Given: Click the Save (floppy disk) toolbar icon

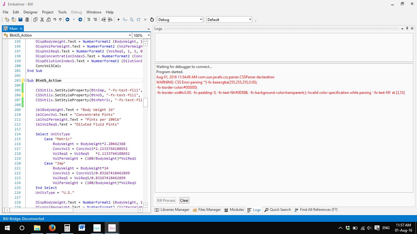Looking at the screenshot, I should [20, 19].
